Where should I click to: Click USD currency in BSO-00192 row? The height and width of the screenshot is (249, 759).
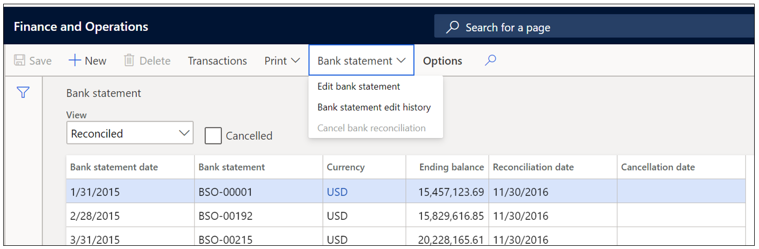pos(365,216)
